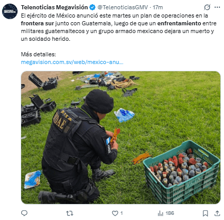Image resolution: width=224 pixels, height=220 pixels.
Task: Open the three-dot more options menu
Action: [217, 7]
